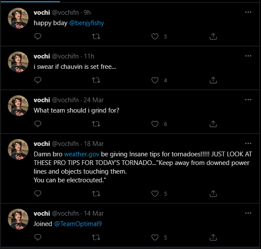This screenshot has width=261, height=249.
Task: Reply to the 'What team' tweet
Action: 38,124
